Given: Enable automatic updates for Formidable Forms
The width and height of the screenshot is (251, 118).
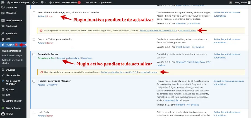Looking at the screenshot, I should 227,56.
